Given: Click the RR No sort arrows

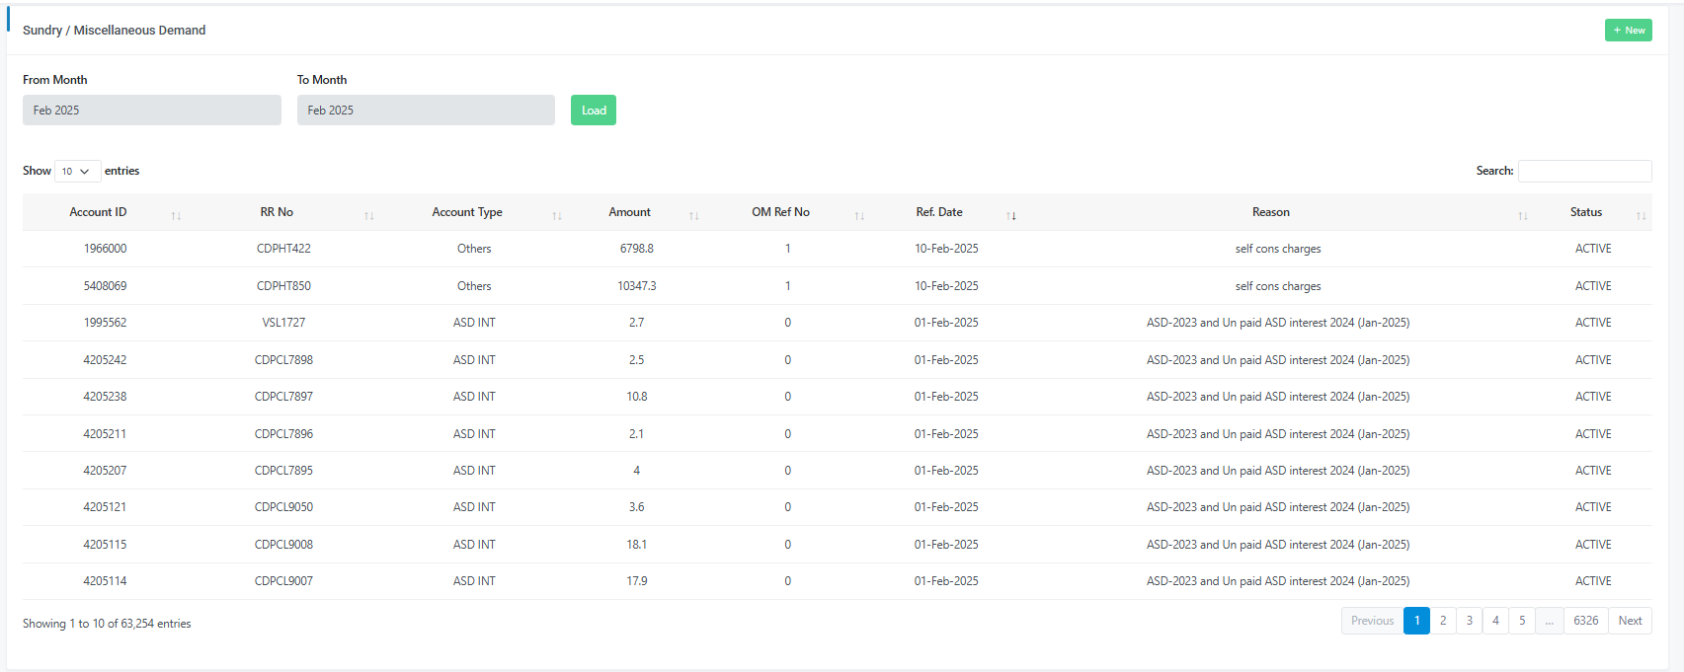Looking at the screenshot, I should tap(368, 214).
